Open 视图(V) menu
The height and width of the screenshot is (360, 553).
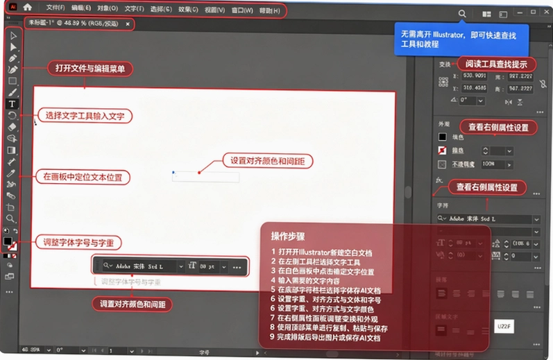(215, 10)
